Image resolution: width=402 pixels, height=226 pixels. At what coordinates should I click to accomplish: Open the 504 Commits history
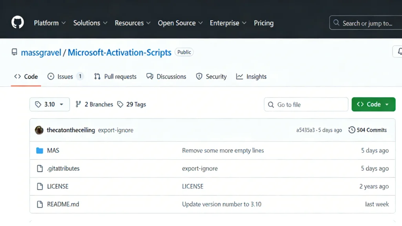[x=367, y=130]
